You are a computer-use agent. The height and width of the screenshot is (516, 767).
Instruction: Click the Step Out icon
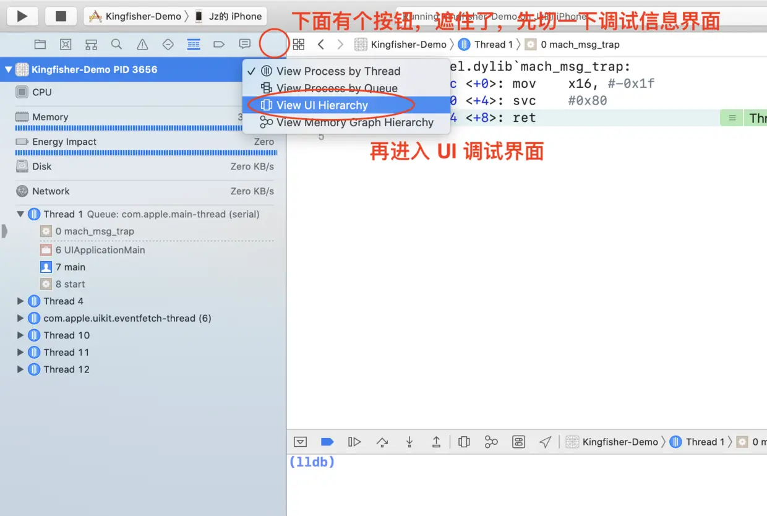[x=436, y=442]
